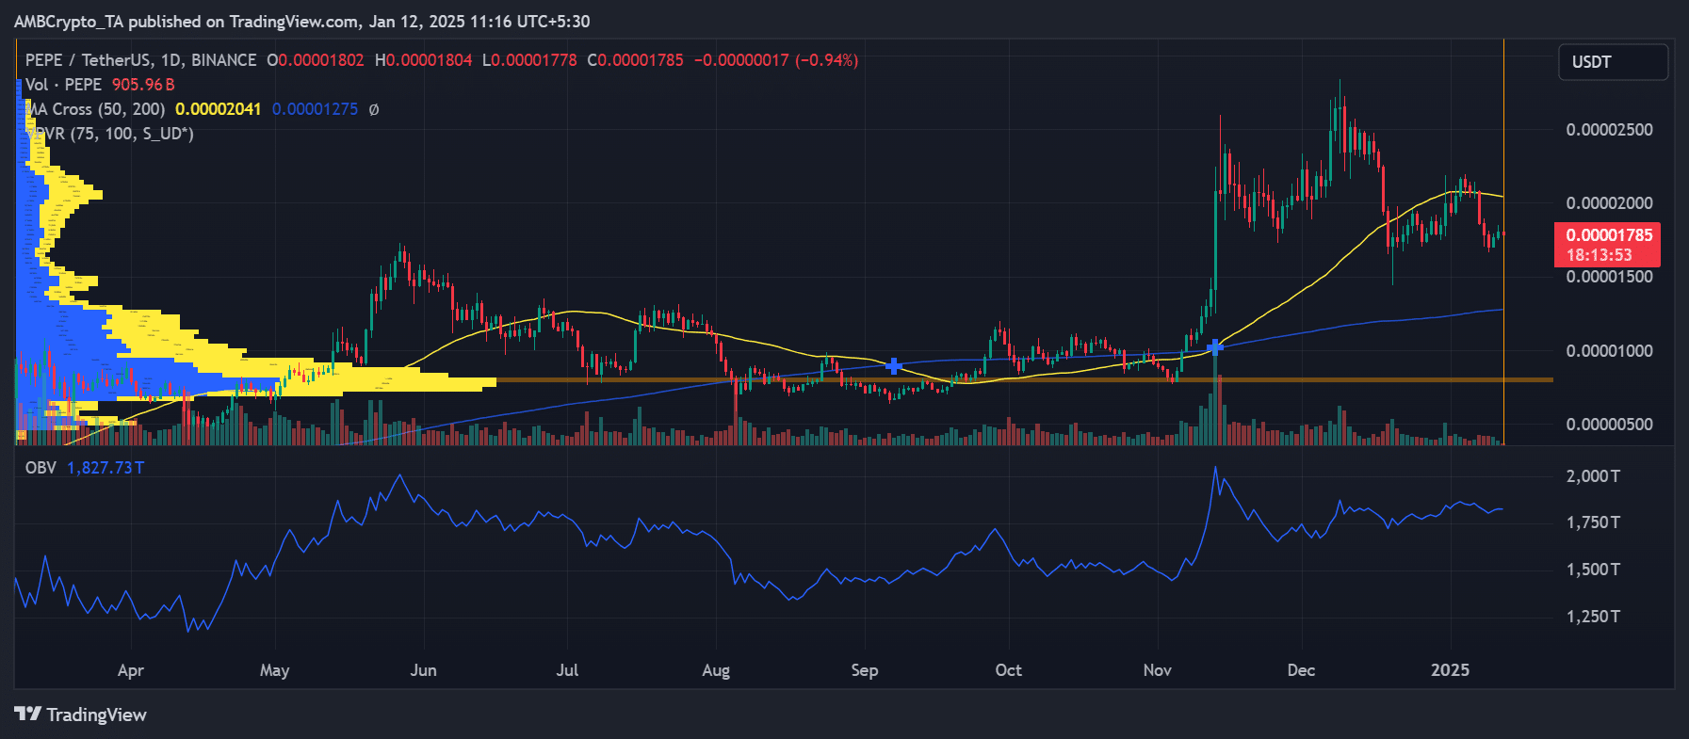Open the USDT currency selector box
Image resolution: width=1689 pixels, height=739 pixels.
pyautogui.click(x=1613, y=62)
